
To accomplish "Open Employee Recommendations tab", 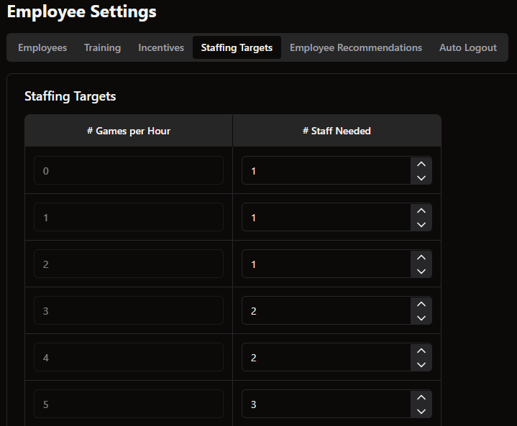I will (x=356, y=47).
